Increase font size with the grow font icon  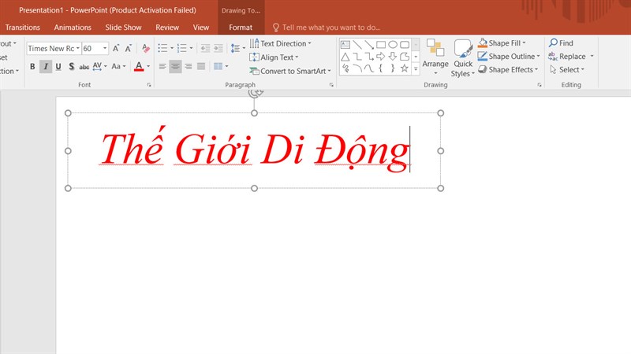click(x=116, y=49)
